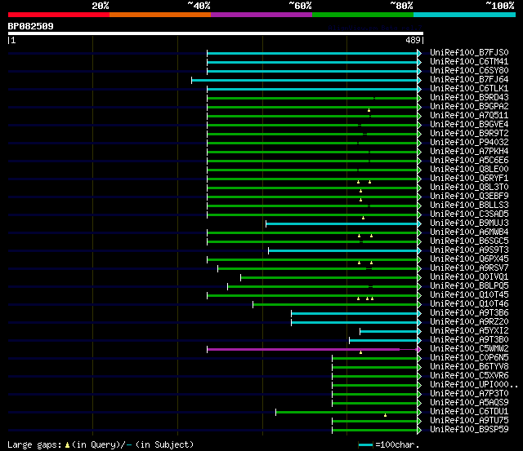This screenshot has height=451, width=523.
Task: Click UniRef100_C5XVR6 label
Action: click(x=469, y=376)
